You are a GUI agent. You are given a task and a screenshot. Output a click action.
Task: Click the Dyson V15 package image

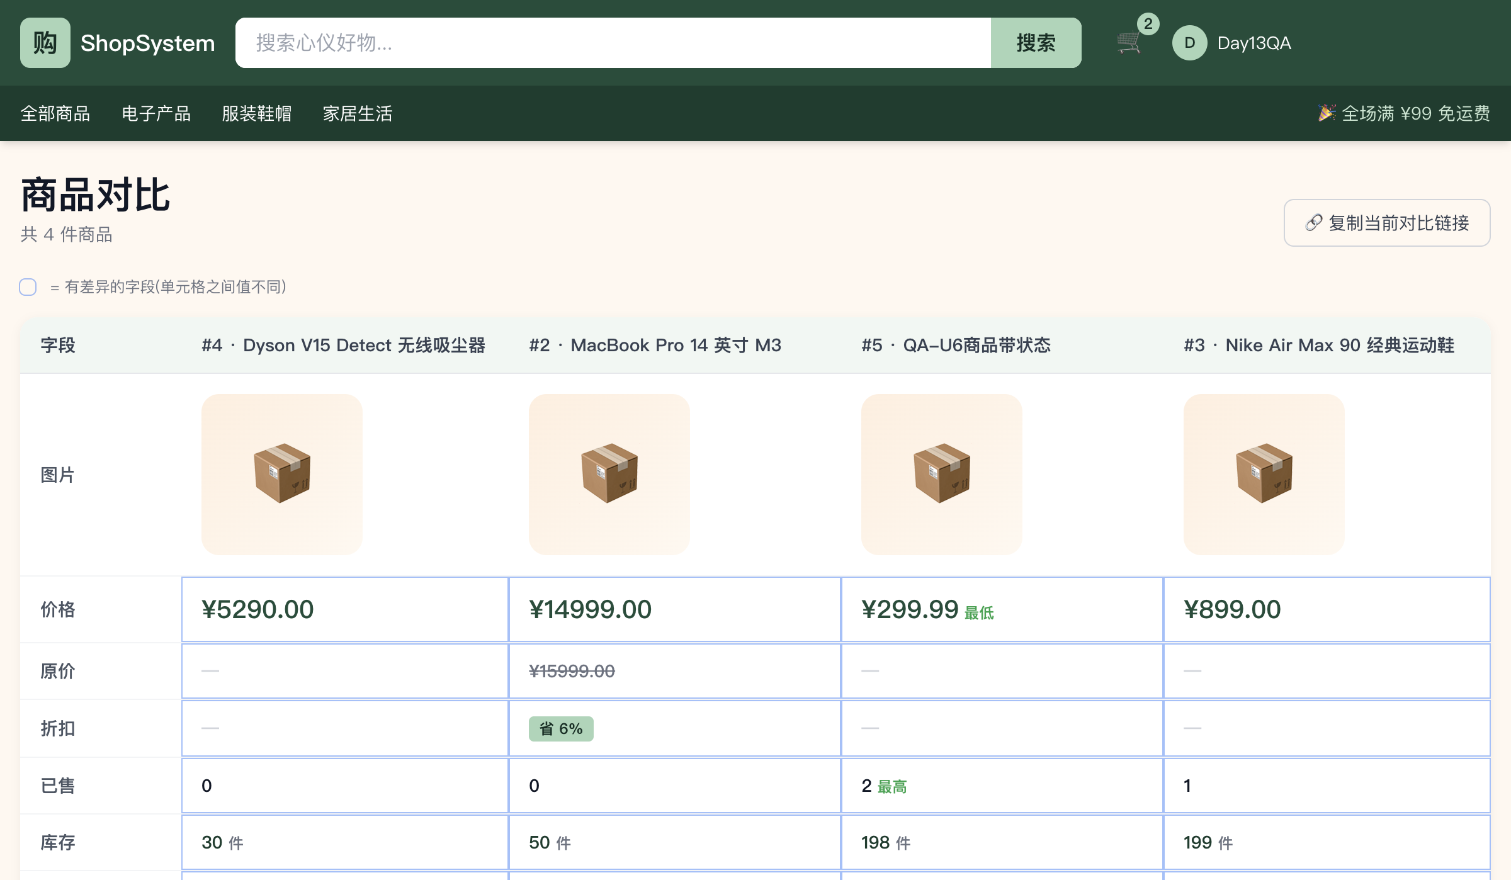(x=282, y=475)
